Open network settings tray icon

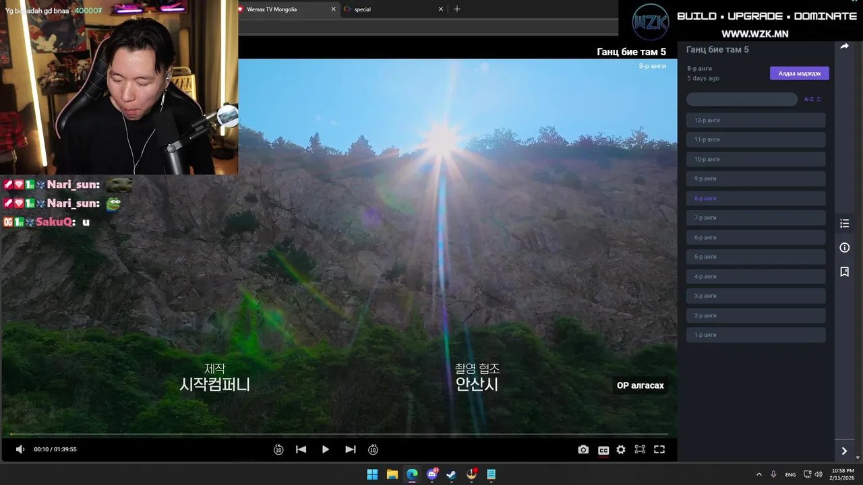tap(808, 474)
